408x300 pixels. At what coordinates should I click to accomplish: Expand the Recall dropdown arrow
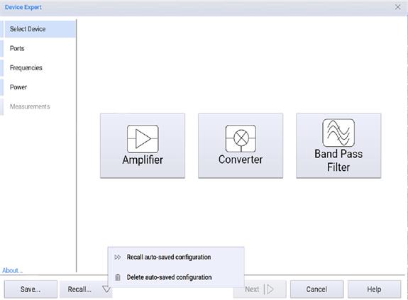pyautogui.click(x=106, y=289)
